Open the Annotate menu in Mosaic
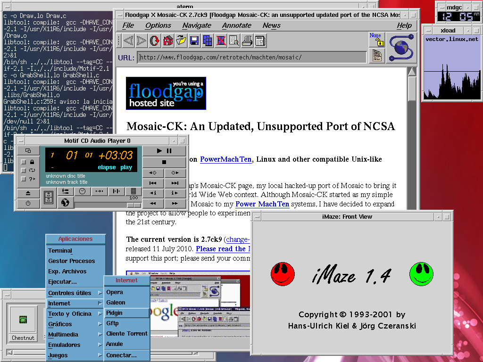Screen dimensions: 483x362 tap(237, 25)
